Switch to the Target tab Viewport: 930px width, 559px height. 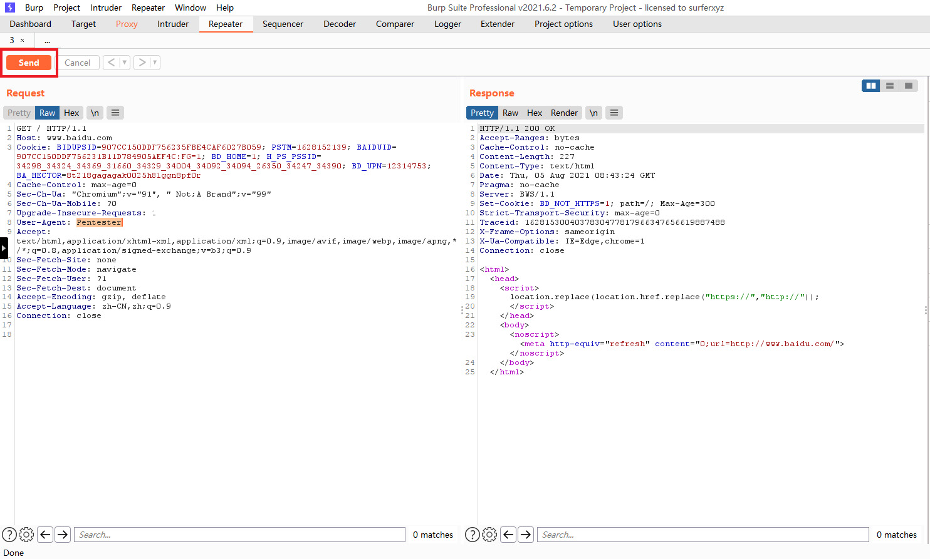pos(83,24)
